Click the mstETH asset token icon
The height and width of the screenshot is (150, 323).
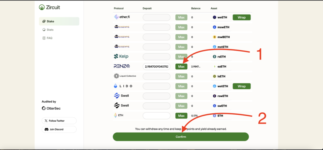click(214, 47)
